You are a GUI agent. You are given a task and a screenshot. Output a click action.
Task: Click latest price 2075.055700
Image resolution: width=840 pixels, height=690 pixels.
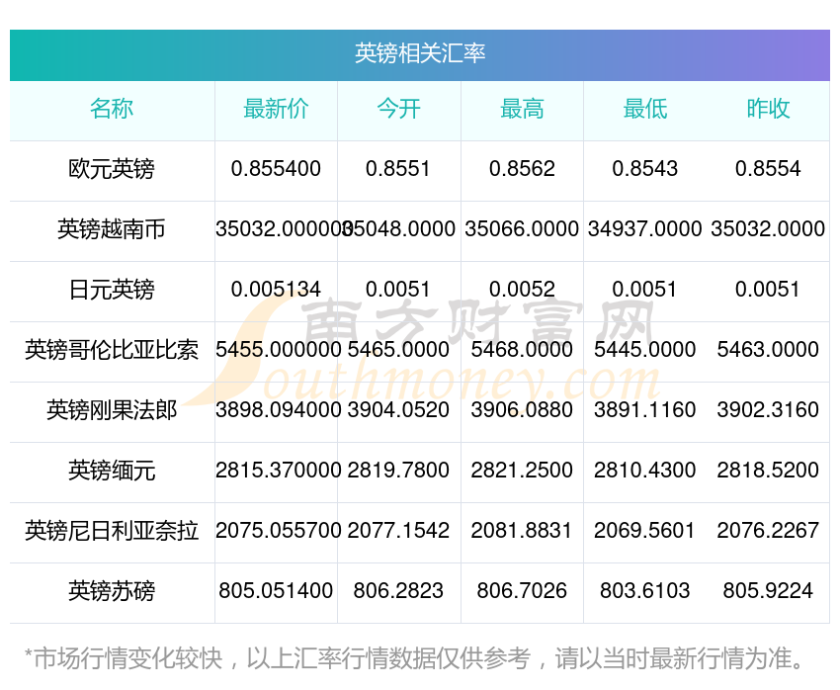point(278,531)
